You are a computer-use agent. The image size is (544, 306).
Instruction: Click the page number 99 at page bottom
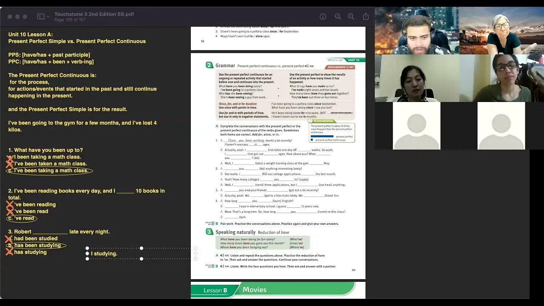354,270
